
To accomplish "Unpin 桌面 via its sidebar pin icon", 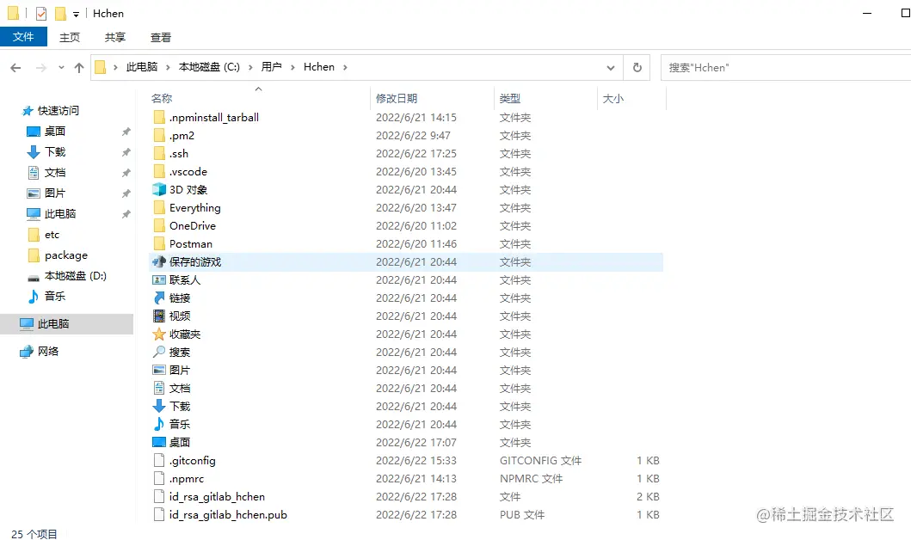I will pos(126,132).
